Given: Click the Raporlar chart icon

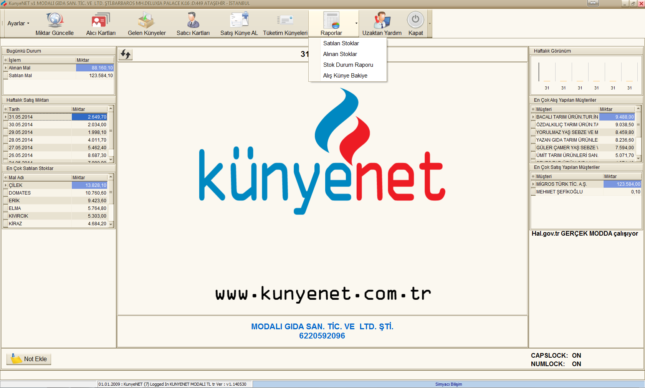Looking at the screenshot, I should (x=331, y=20).
